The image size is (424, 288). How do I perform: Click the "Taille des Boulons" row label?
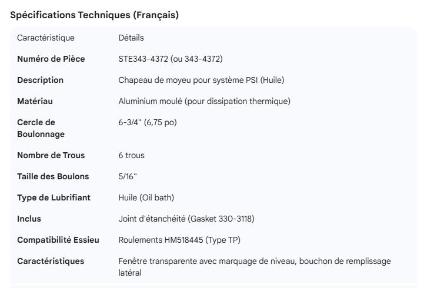(x=53, y=176)
